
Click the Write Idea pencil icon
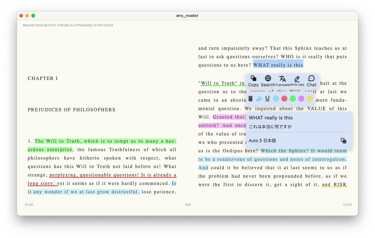(x=297, y=80)
